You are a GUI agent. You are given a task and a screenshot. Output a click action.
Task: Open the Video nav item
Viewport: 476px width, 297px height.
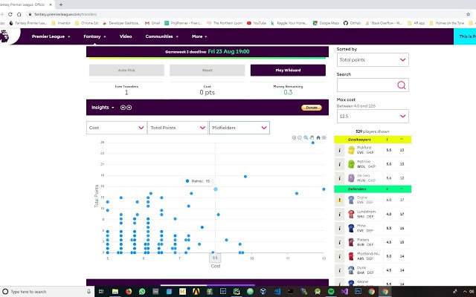pyautogui.click(x=126, y=36)
